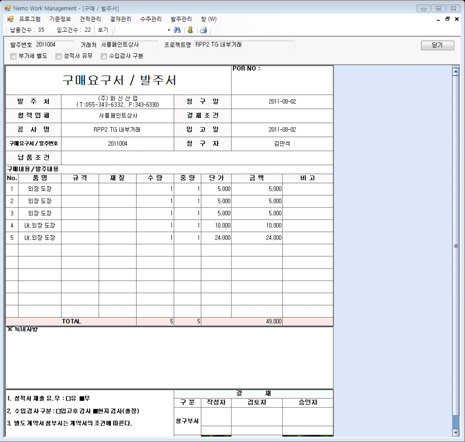Restore the inner document window
Image resolution: width=465 pixels, height=442 pixels.
pyautogui.click(x=447, y=19)
